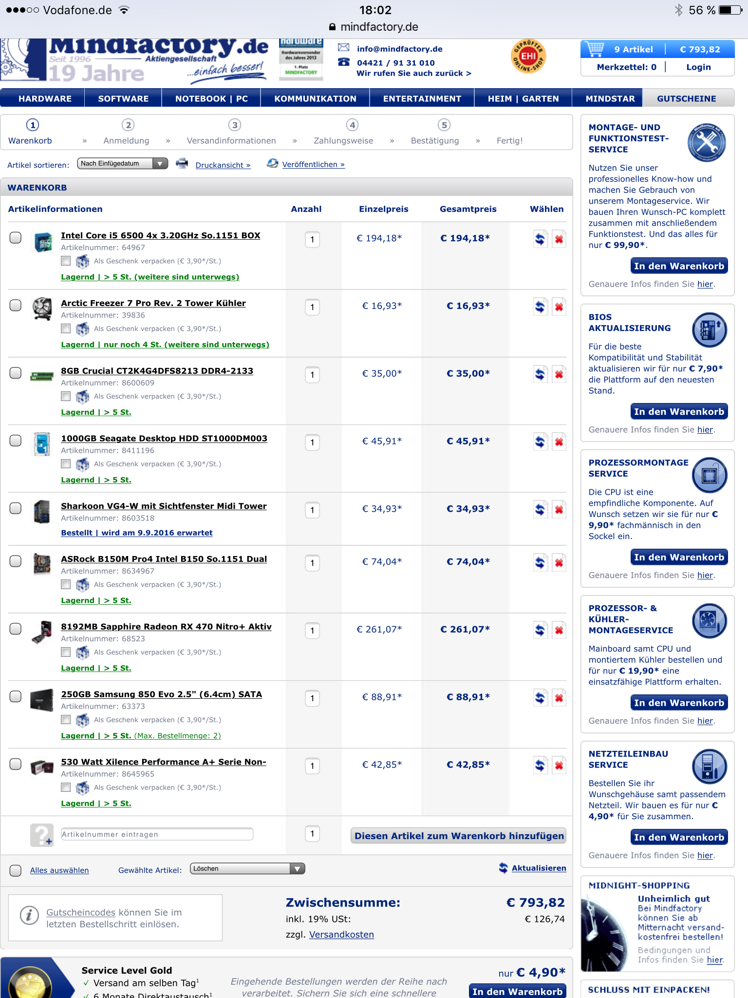Remove Arctic Freezer 7 Pro from cart
Screen dimensions: 748x998
[559, 307]
